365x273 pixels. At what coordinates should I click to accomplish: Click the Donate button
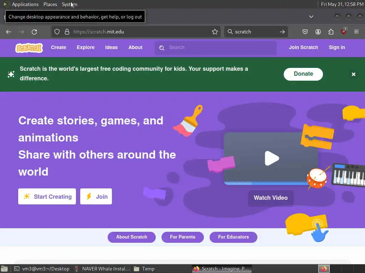(x=303, y=74)
